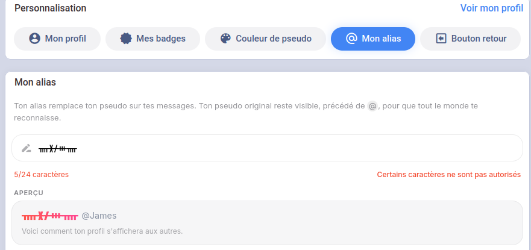This screenshot has height=250, width=531.
Task: Click the 5/24 caractères counter
Action: point(42,175)
